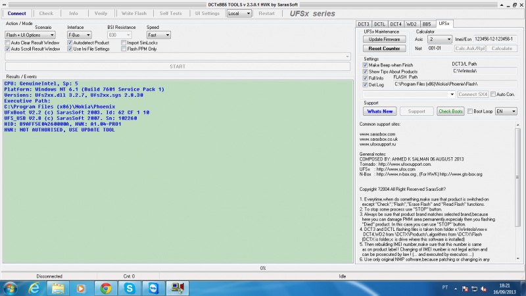This screenshot has height=296, width=526.
Task: Enable Boot Loop checkbox
Action: click(470, 111)
